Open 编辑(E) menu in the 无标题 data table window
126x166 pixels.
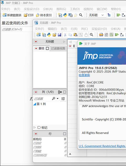(x=52, y=29)
